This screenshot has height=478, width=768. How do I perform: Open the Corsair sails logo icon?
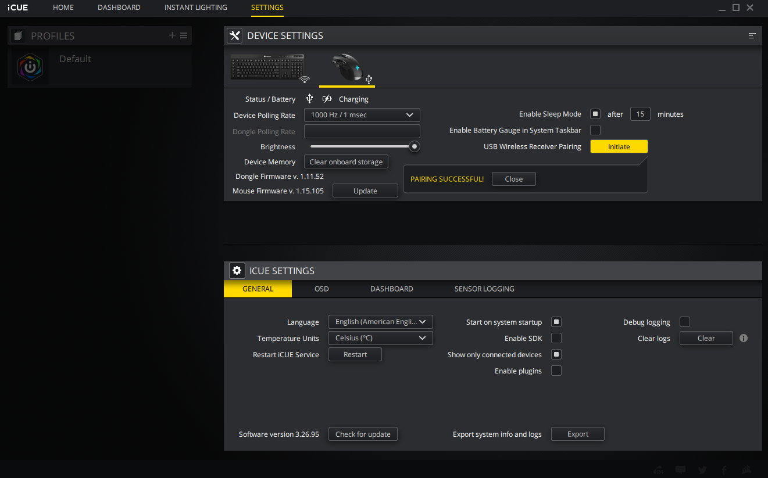747,470
